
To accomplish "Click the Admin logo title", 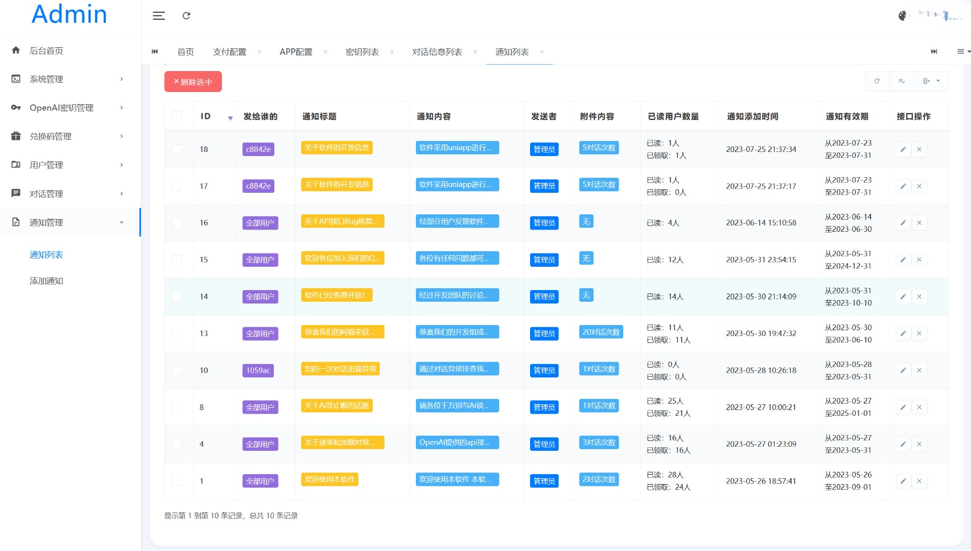I will [69, 14].
